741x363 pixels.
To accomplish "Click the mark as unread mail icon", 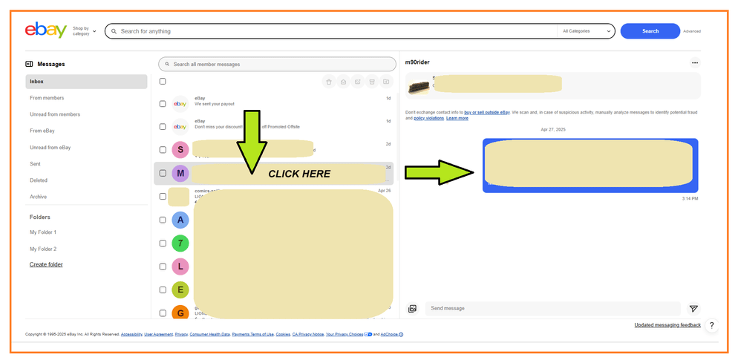I will click(x=358, y=82).
